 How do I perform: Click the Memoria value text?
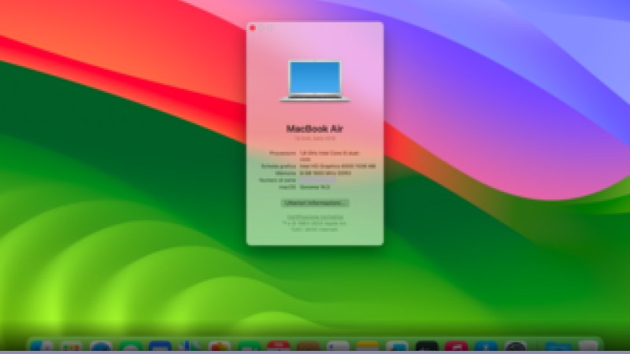click(x=325, y=173)
